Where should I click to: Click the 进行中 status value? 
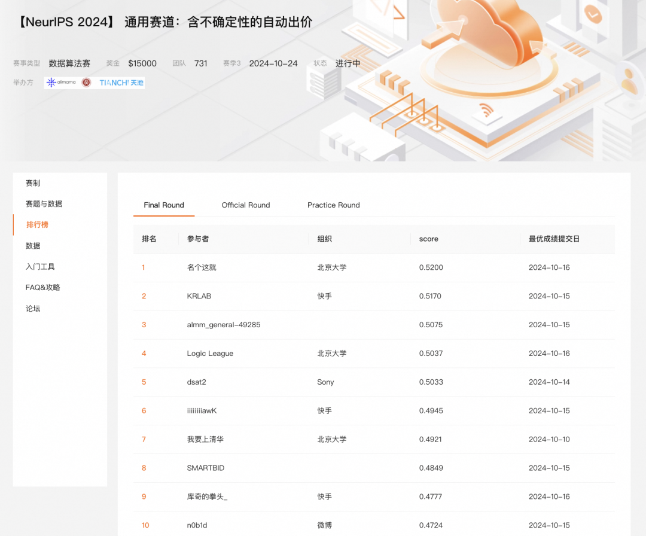click(x=348, y=63)
